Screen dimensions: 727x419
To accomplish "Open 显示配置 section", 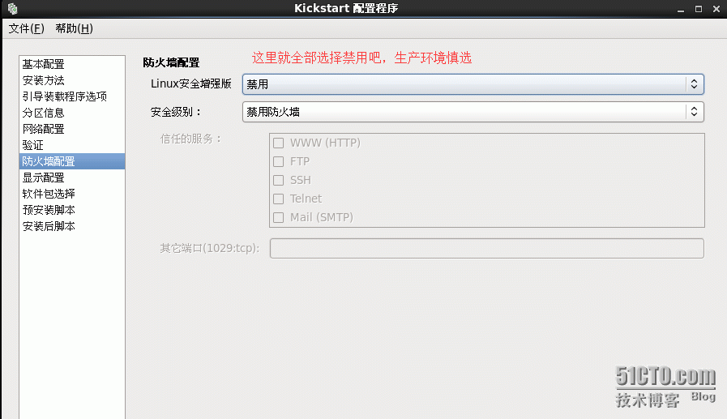I will 72,177.
